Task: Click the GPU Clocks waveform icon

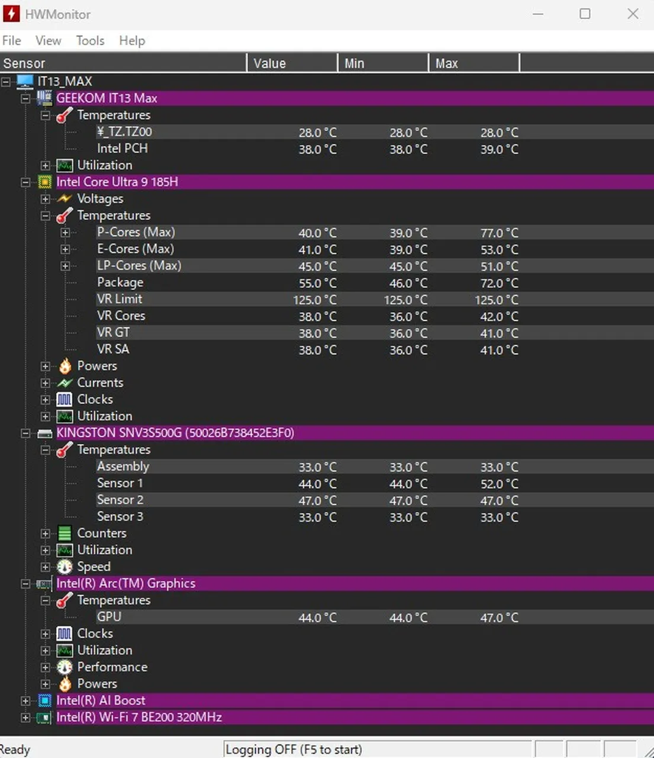Action: [65, 634]
